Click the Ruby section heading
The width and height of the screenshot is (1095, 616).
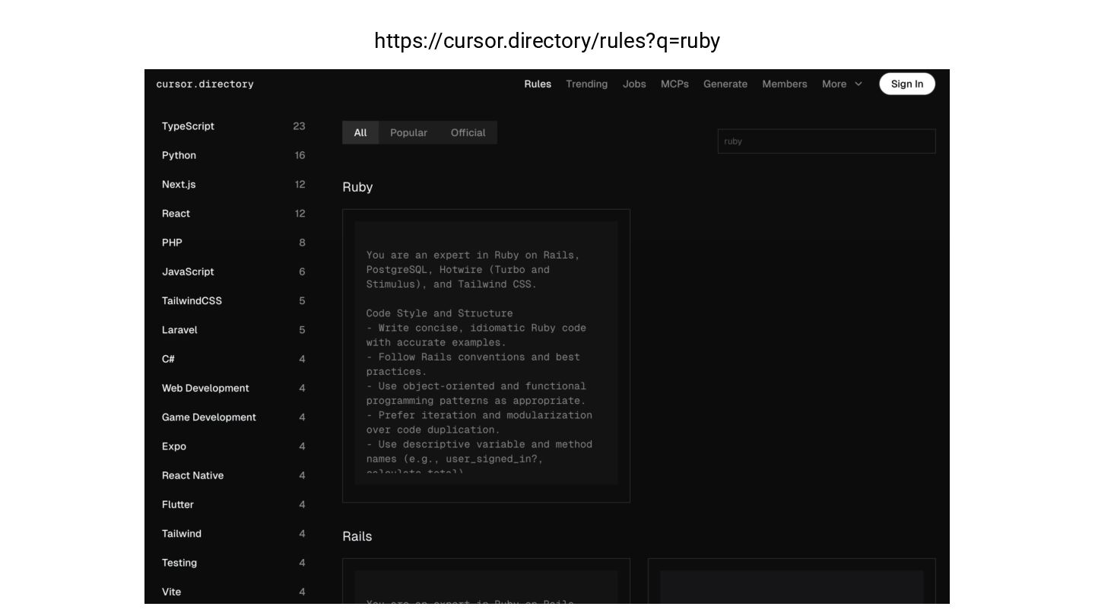tap(357, 187)
